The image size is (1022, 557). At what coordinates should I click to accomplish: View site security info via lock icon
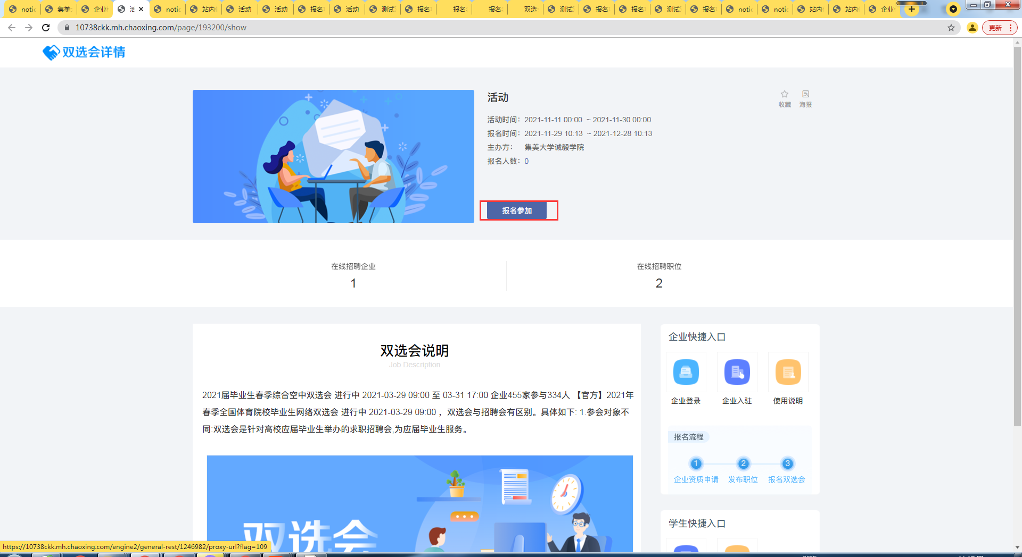tap(67, 28)
